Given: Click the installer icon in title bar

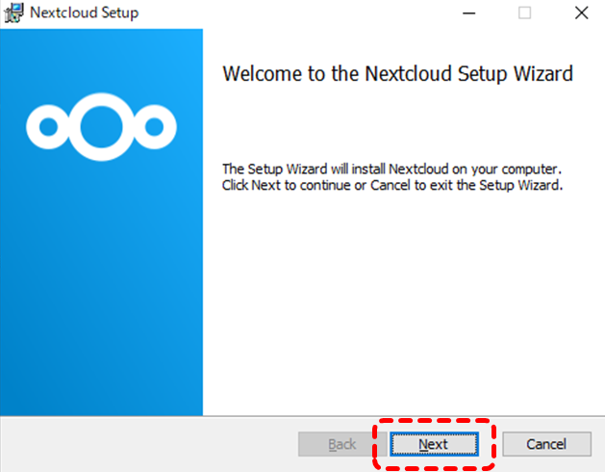Looking at the screenshot, I should click(13, 13).
